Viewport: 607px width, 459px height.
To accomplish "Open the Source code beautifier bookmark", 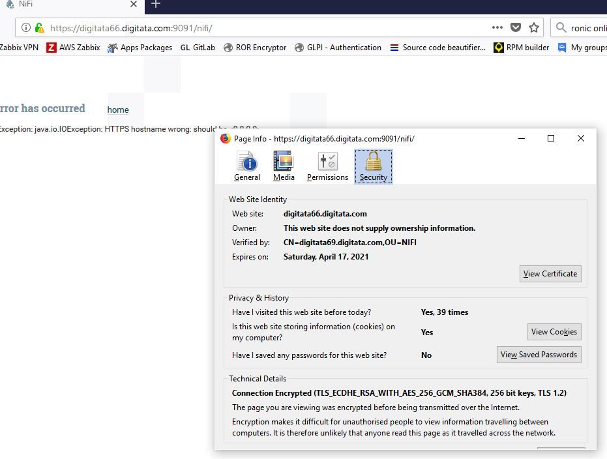I will click(438, 48).
